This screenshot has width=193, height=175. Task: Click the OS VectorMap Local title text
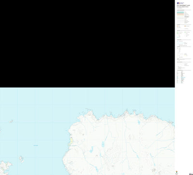(x=183, y=5)
